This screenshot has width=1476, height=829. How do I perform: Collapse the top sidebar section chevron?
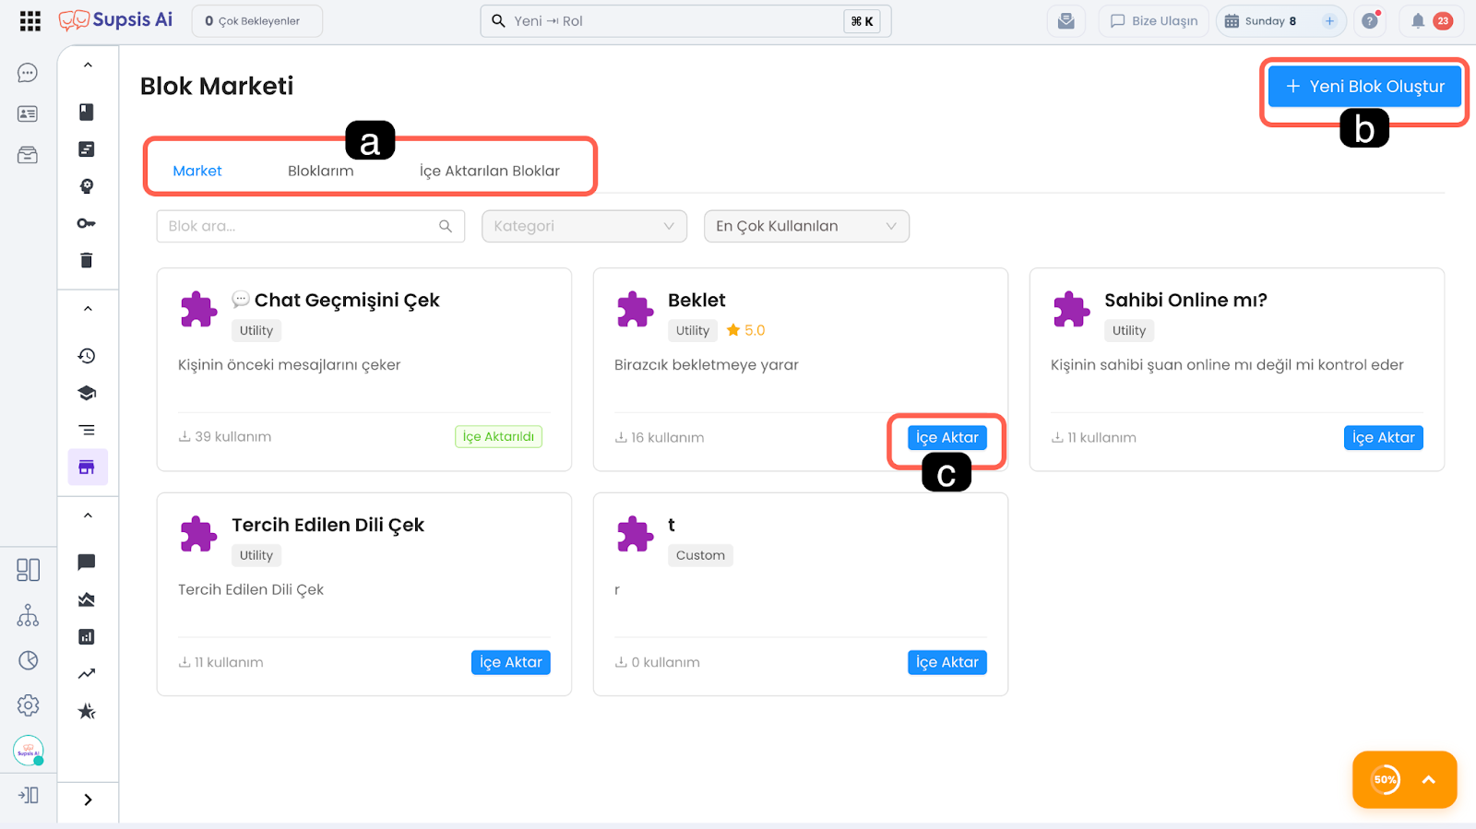point(88,65)
